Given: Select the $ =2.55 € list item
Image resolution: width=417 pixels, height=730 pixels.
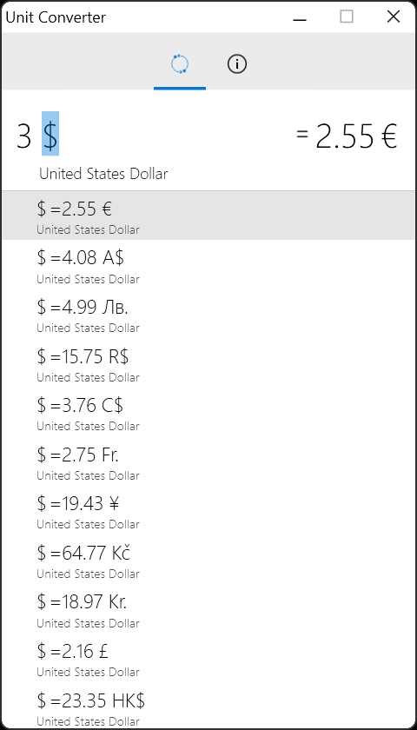Looking at the screenshot, I should [208, 216].
